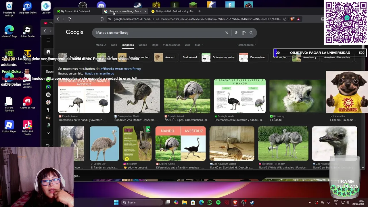The height and width of the screenshot is (207, 368).
Task: Start voice search with the microphone icon
Action: [x=236, y=33]
